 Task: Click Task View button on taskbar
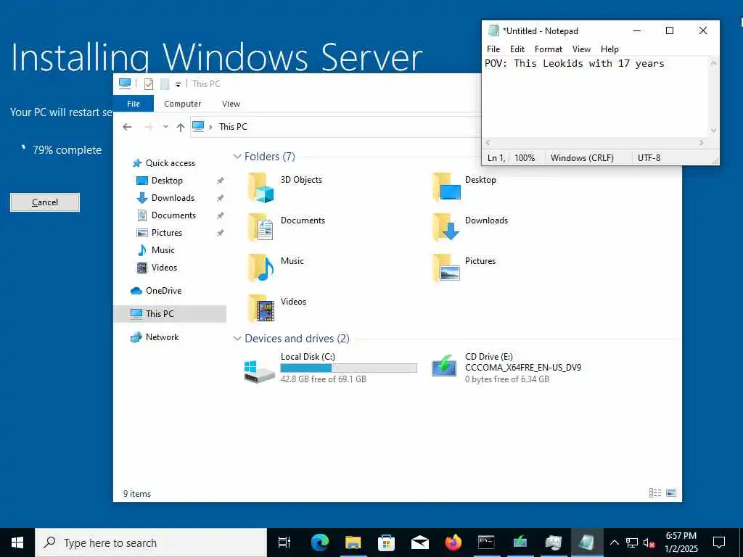click(284, 542)
